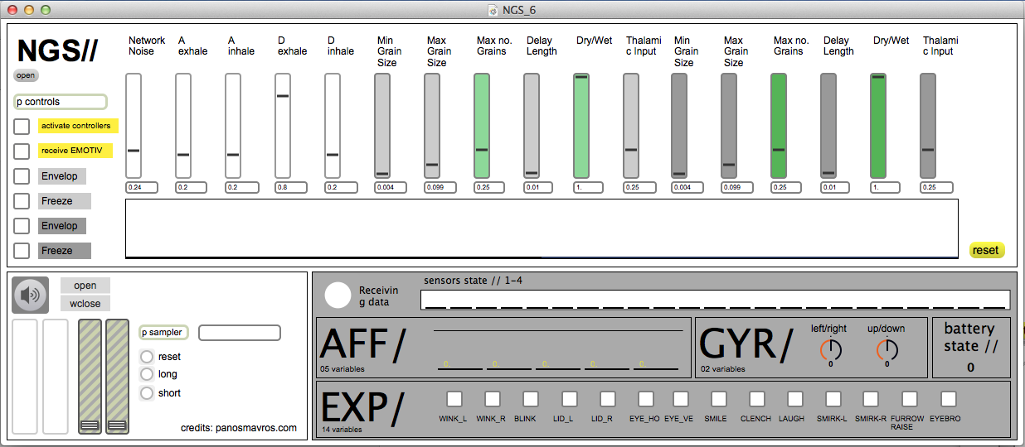Click the D exhale slider track
1025x447 pixels.
coord(283,125)
